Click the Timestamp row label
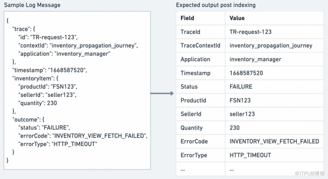Viewport: 328px width, 179px height. click(x=195, y=73)
